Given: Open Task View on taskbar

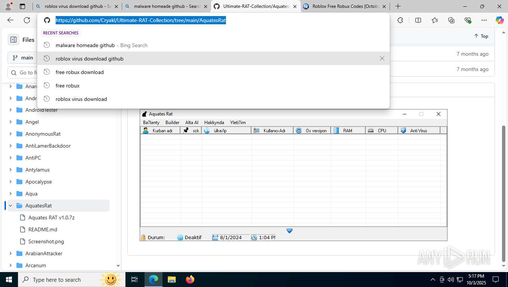Looking at the screenshot, I should [134, 280].
